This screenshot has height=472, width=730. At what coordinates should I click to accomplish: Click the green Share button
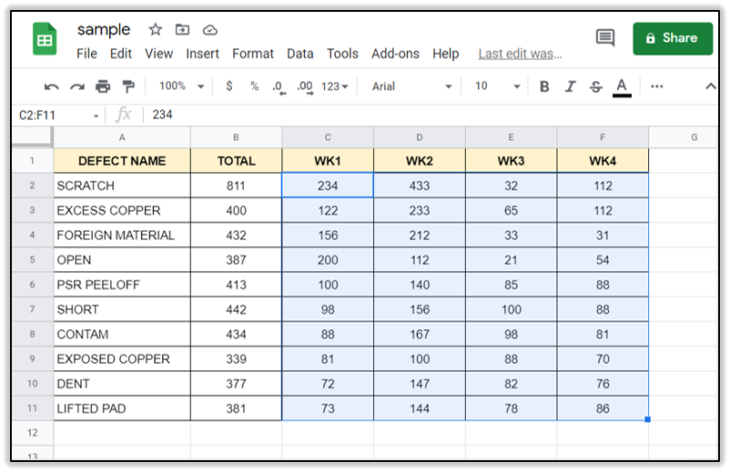[673, 38]
